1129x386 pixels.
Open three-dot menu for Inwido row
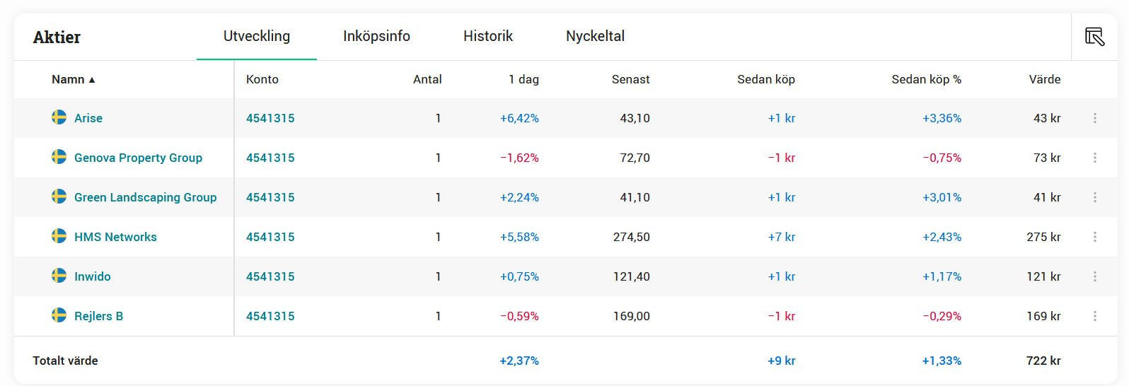(1094, 276)
